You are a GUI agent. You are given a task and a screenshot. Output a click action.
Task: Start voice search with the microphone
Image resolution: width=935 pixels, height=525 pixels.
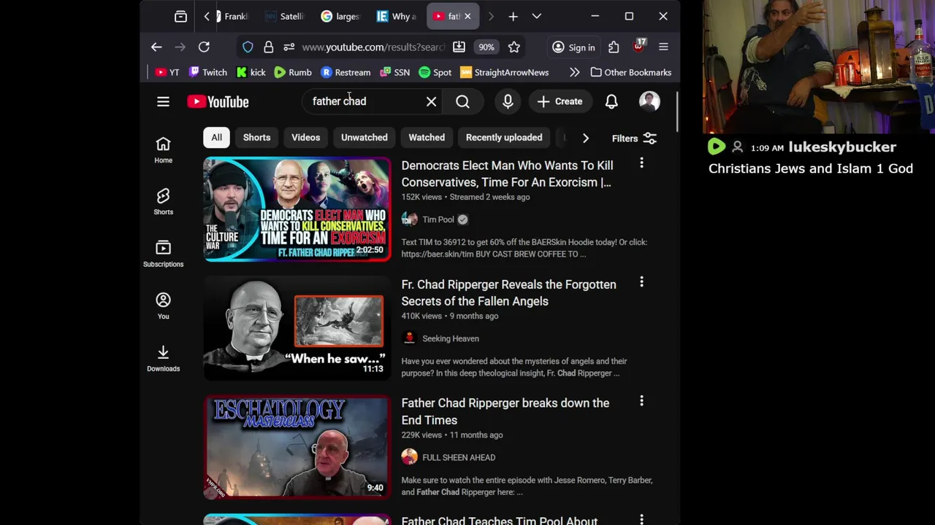pyautogui.click(x=508, y=101)
